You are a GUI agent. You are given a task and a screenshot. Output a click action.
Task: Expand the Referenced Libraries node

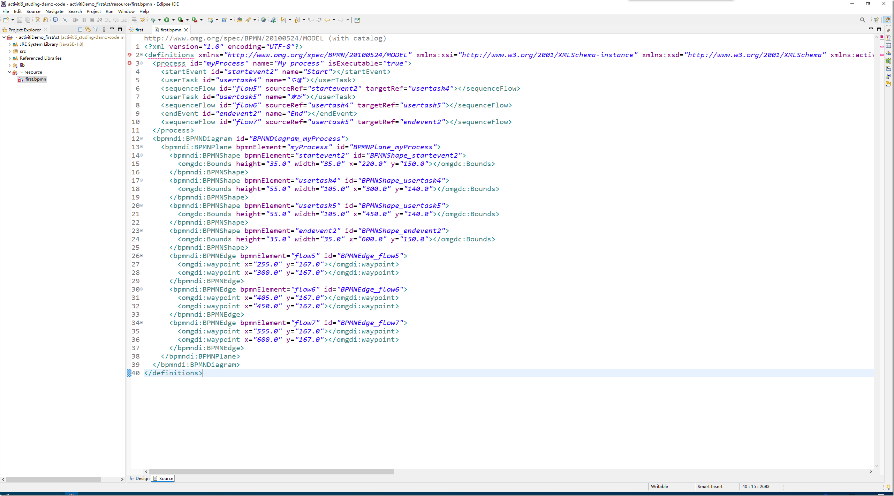[9, 58]
